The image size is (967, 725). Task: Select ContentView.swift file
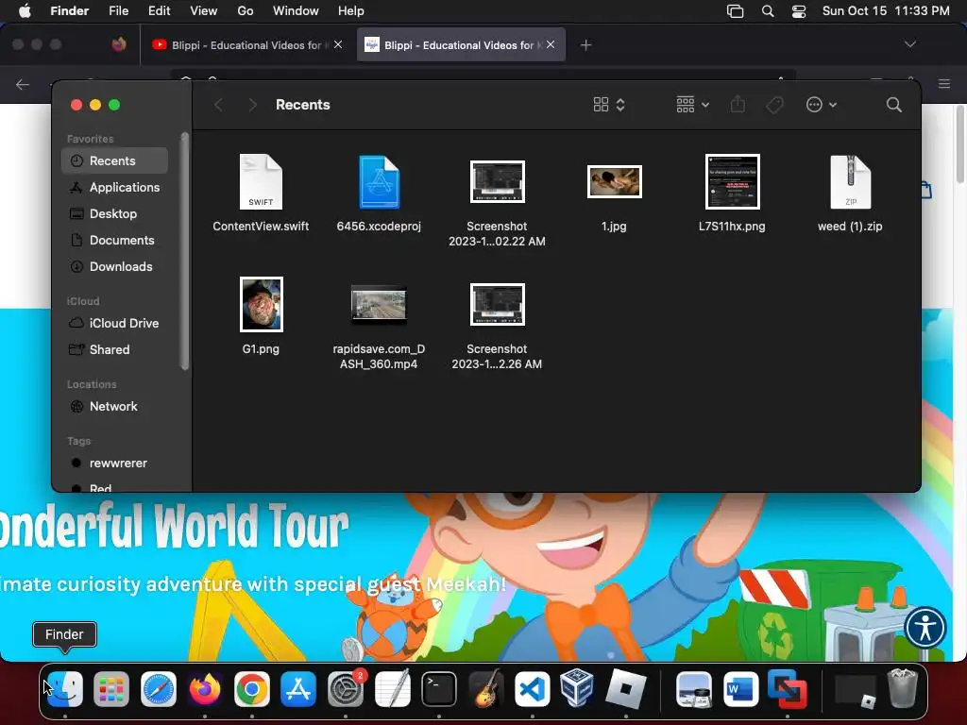coord(261,193)
